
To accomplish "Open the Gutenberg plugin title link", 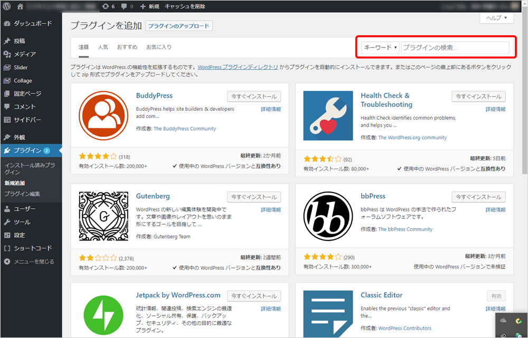I will [x=153, y=196].
